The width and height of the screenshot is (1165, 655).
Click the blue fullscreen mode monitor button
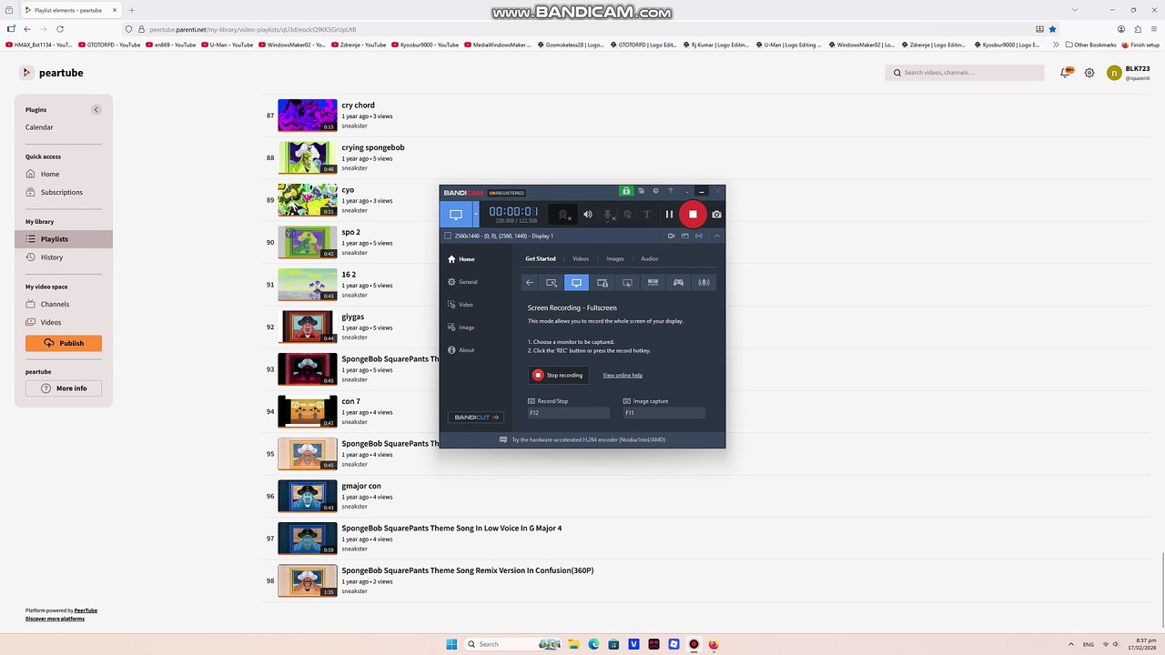[456, 215]
